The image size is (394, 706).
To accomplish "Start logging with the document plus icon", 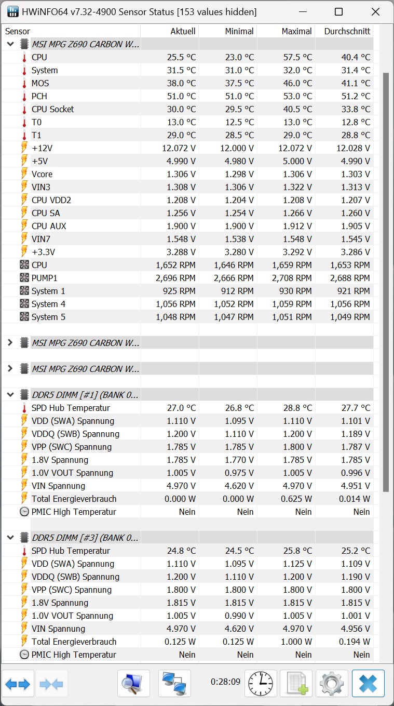I will (296, 684).
